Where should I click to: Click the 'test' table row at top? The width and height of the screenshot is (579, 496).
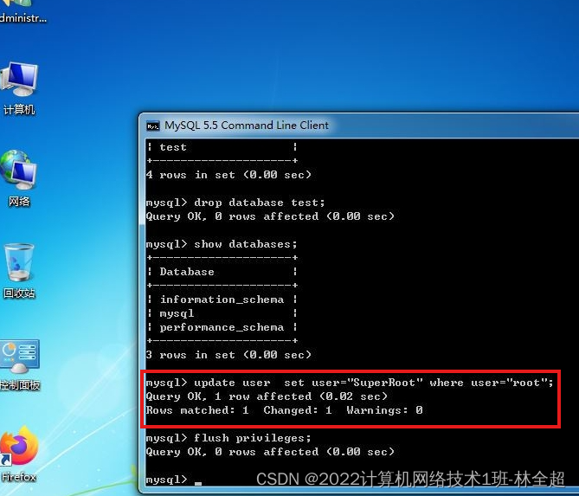[222, 147]
